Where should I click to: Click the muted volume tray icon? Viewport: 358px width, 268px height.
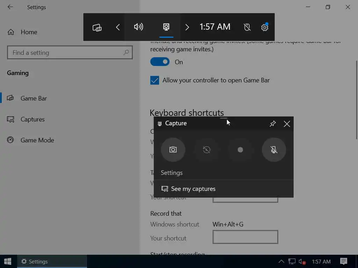(x=302, y=262)
